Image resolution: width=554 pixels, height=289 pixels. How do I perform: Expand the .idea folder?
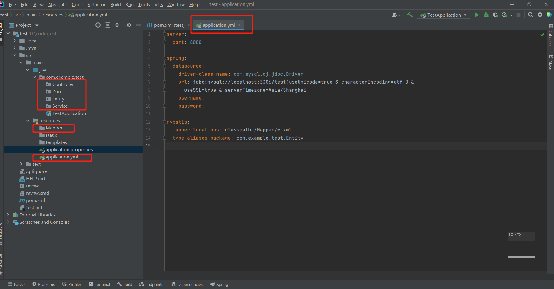tap(15, 41)
